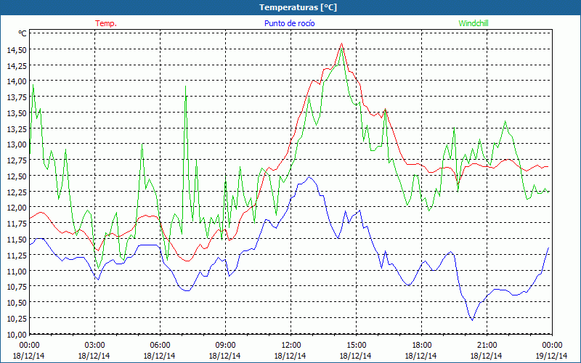Click the 10,25 y-axis value
This screenshot has width=581, height=363.
pyautogui.click(x=16, y=318)
